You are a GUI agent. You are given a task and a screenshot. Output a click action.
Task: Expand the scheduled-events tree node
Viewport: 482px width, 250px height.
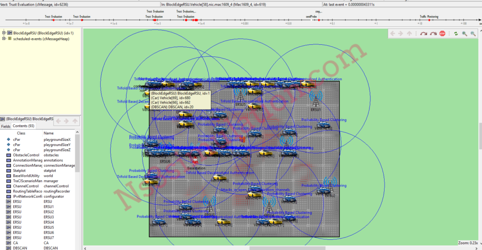(x=4, y=39)
